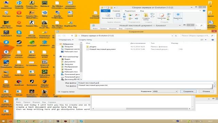Click the Копировать icon in the Explorer ribbon
The height and width of the screenshot is (123, 218).
(108, 15)
